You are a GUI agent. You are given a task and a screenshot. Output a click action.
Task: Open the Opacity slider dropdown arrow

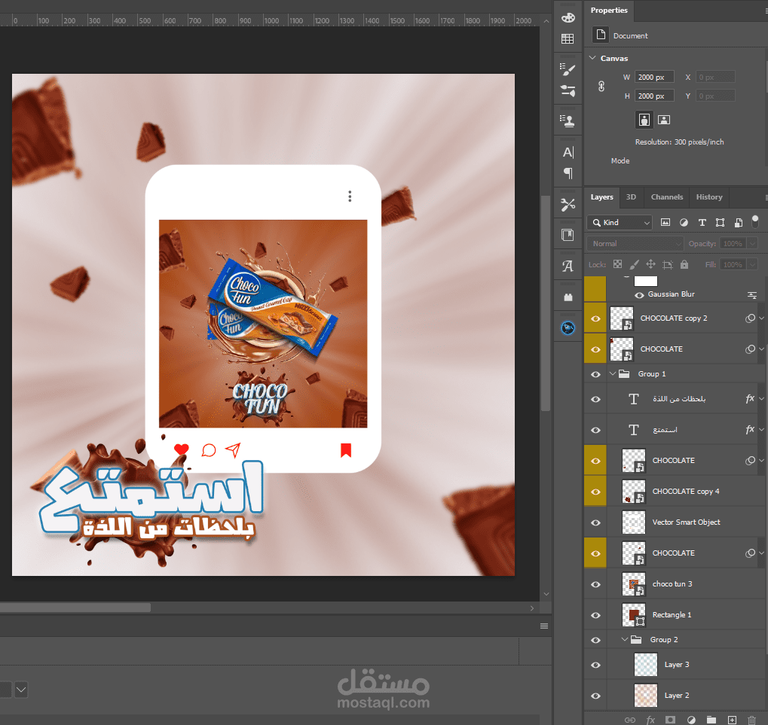tap(753, 244)
